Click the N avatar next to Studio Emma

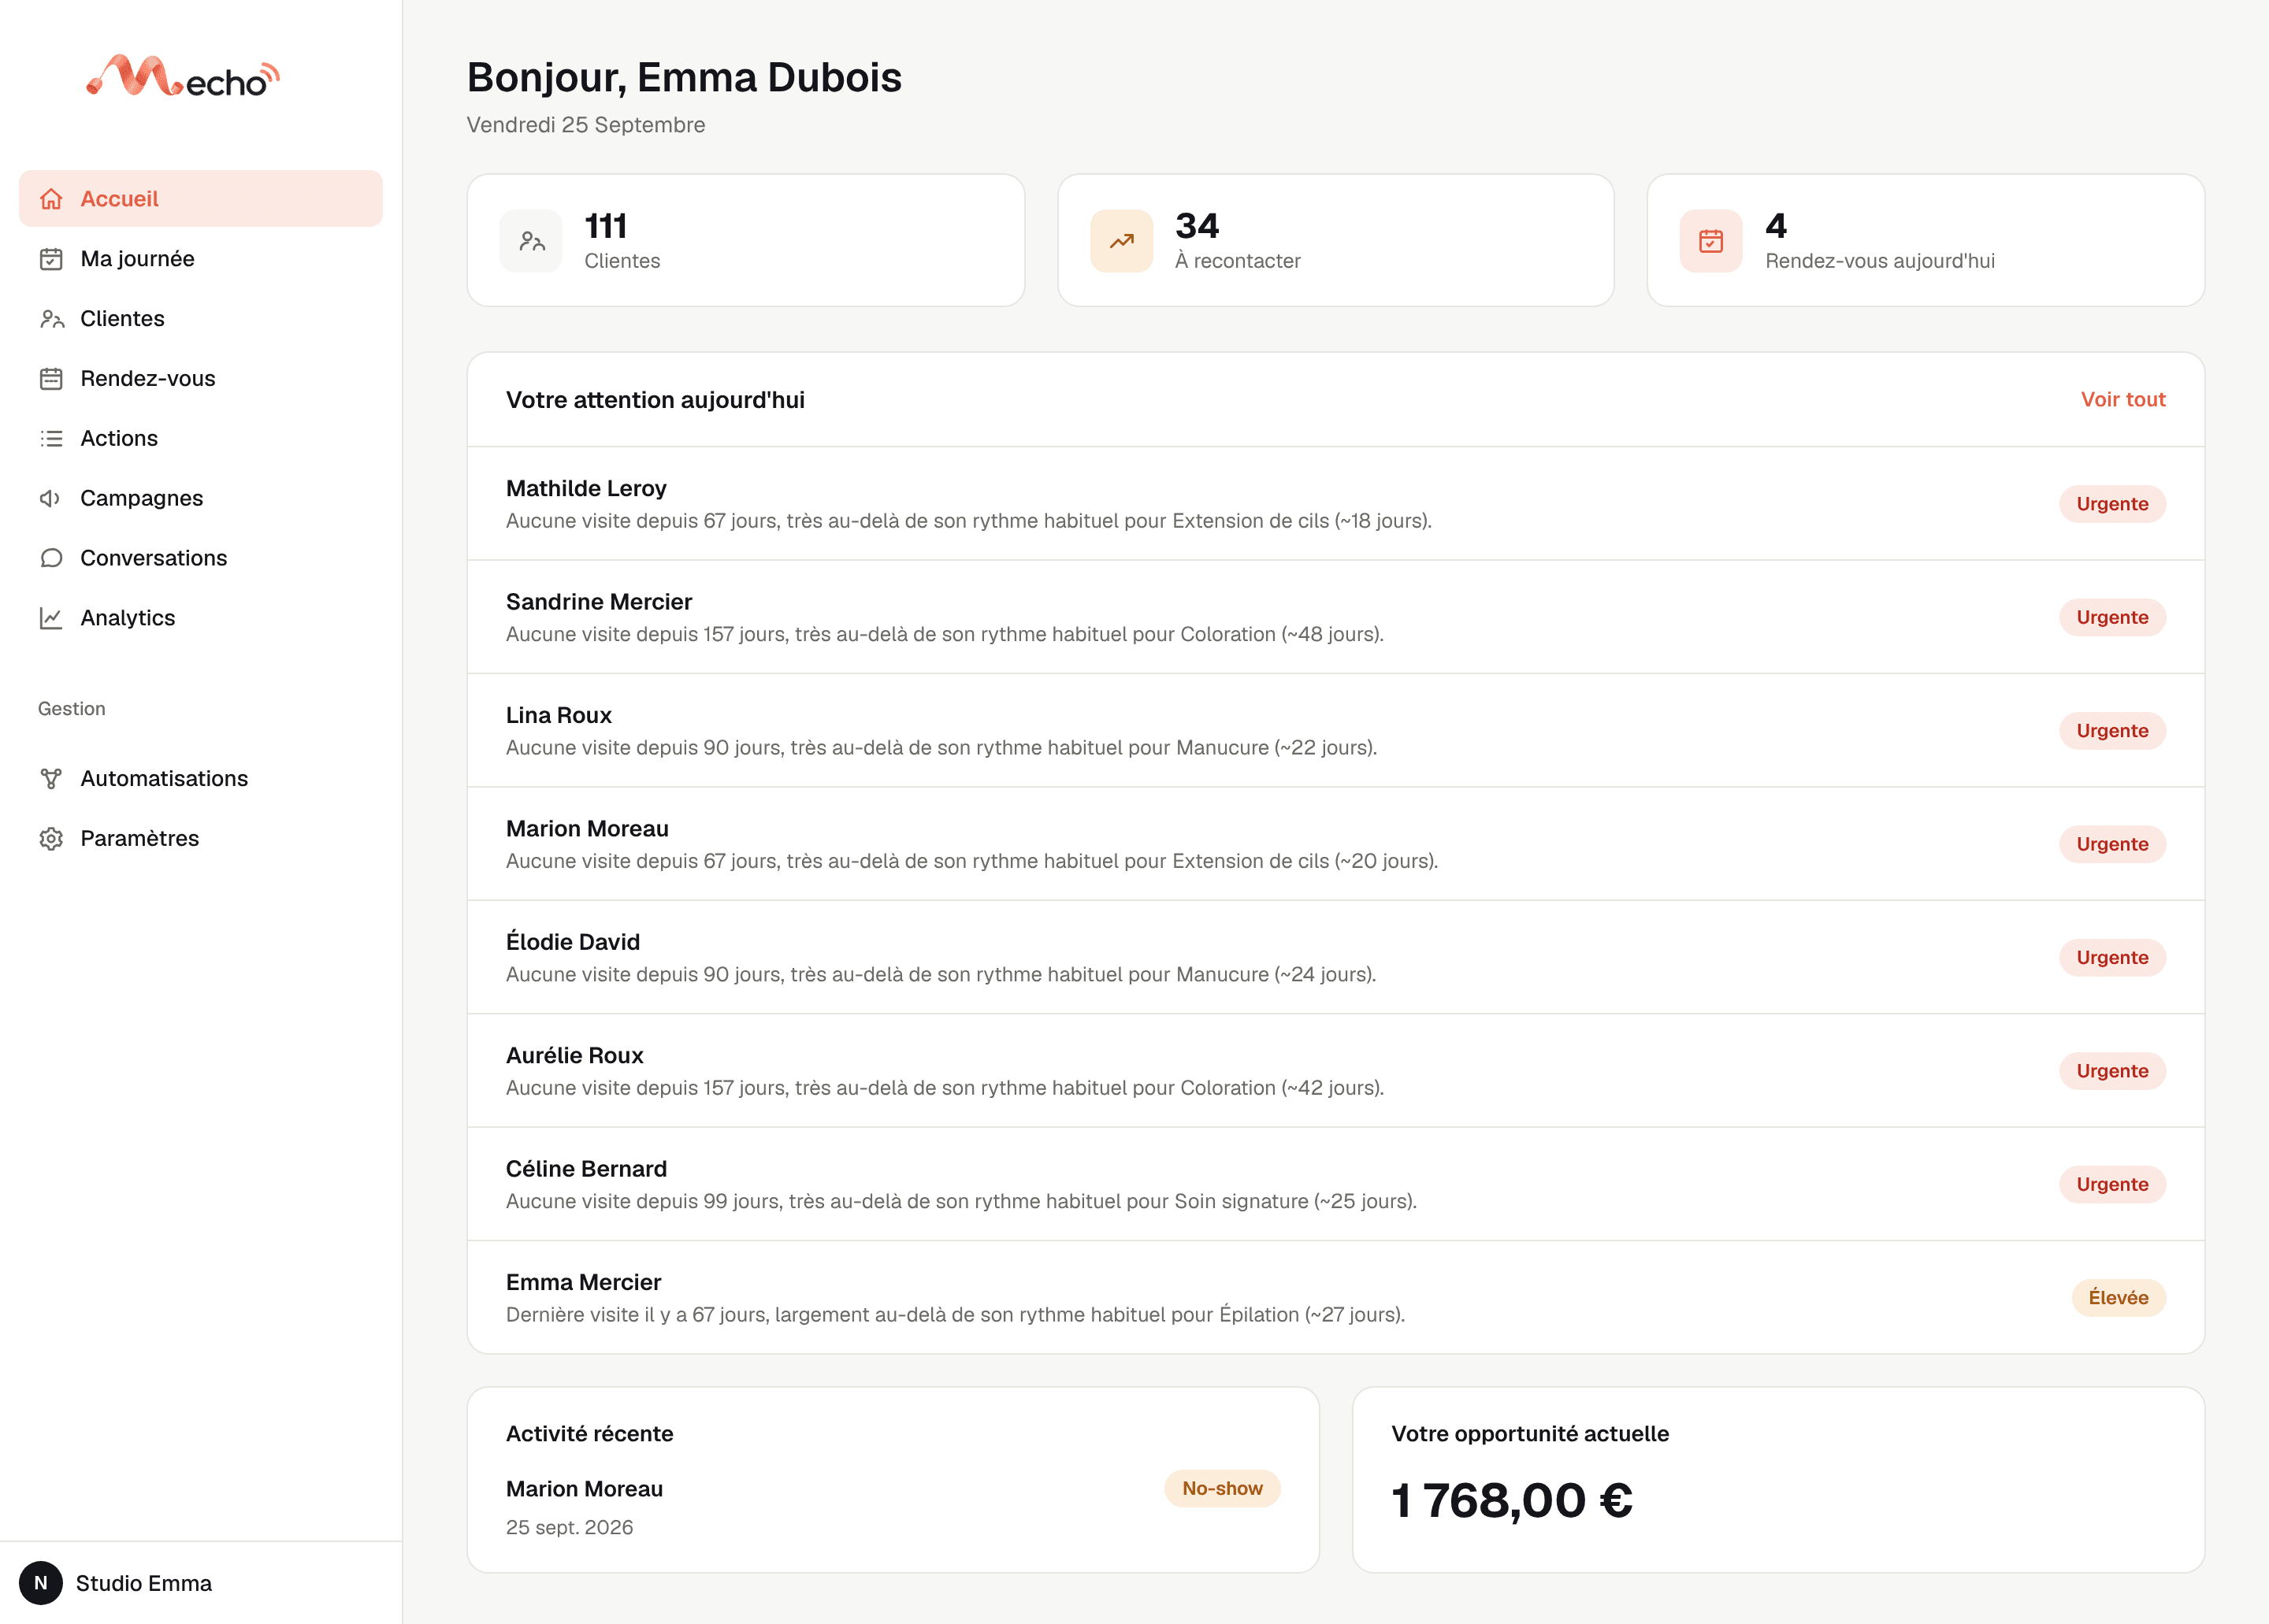(41, 1583)
